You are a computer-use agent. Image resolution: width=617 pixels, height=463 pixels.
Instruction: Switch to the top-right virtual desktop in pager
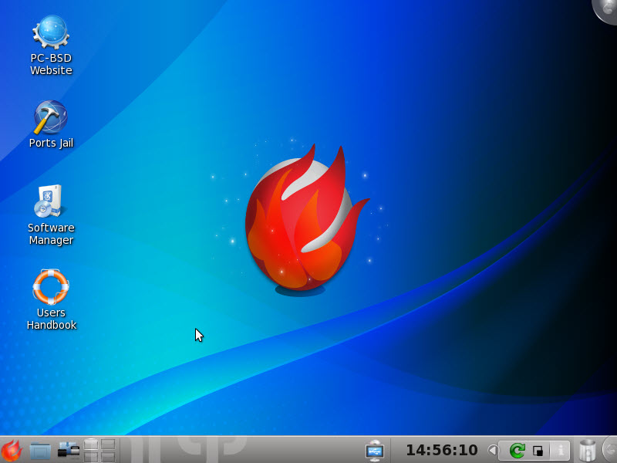(108, 444)
